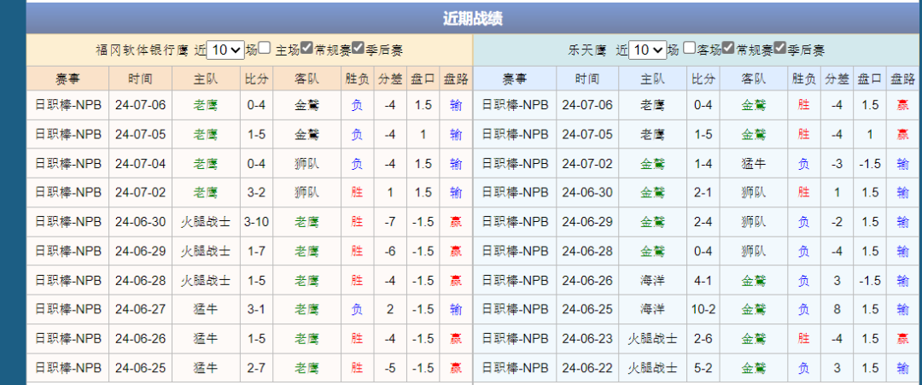Click 盘口 -1.5 in 乐天鹰 24-07-02 row

click(x=870, y=163)
